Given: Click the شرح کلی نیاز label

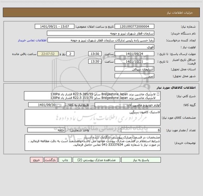Looking at the screenshot, I should [186, 96].
